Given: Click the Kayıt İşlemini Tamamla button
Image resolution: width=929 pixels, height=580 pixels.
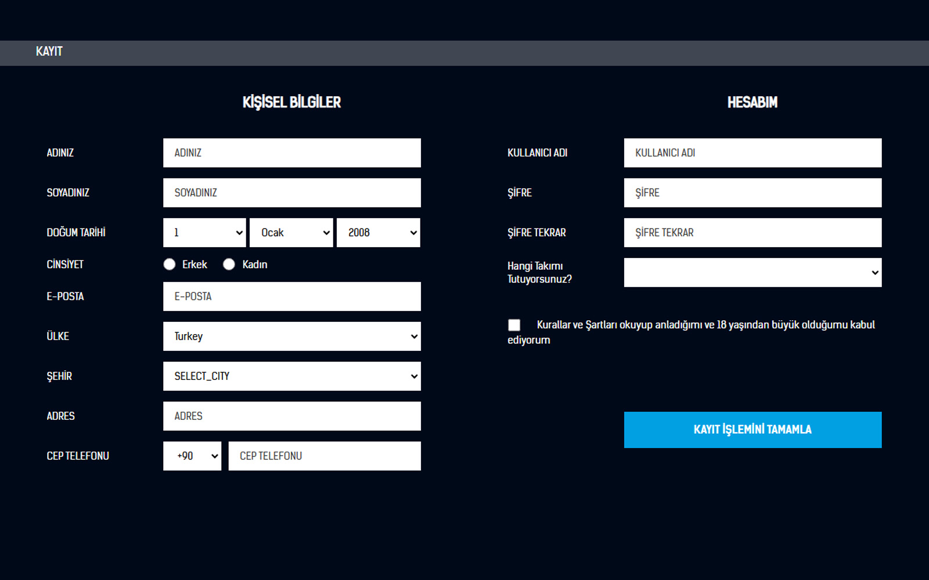Looking at the screenshot, I should pos(752,430).
